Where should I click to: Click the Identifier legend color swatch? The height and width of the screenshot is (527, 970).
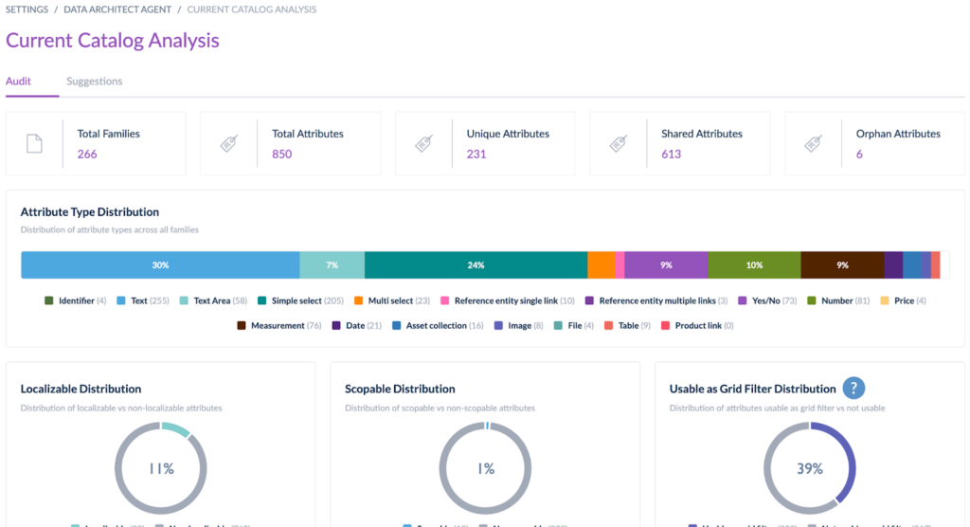(49, 300)
